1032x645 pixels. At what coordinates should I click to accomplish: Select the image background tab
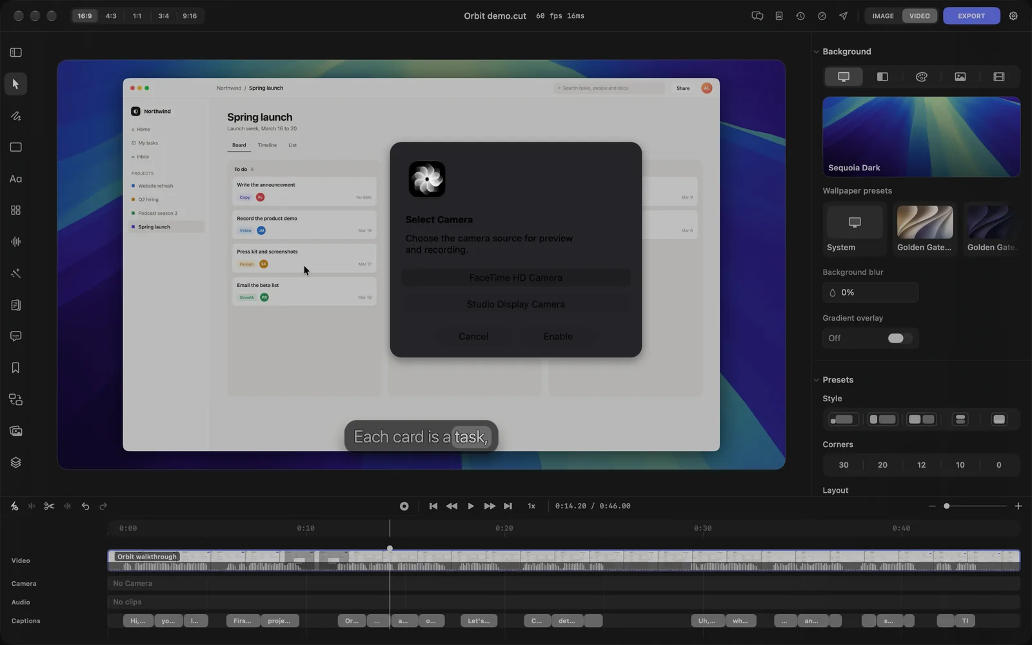pyautogui.click(x=960, y=77)
